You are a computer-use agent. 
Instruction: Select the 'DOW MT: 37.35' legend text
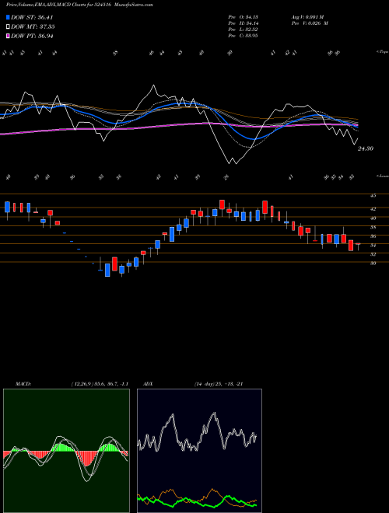33,27
